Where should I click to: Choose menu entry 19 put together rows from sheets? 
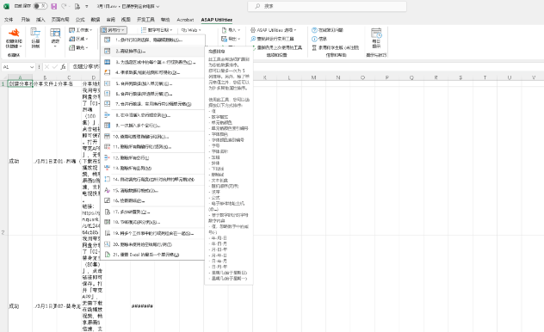(x=152, y=233)
